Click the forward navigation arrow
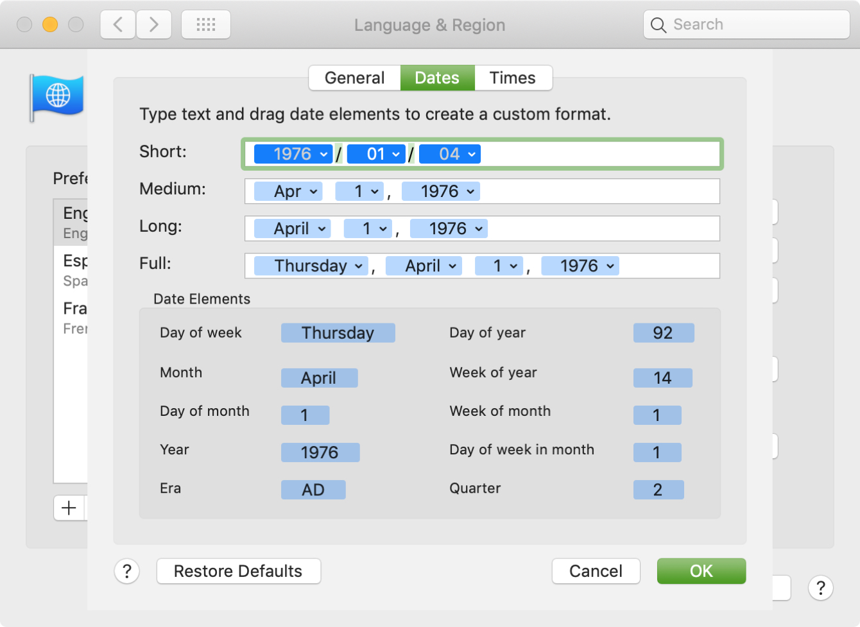This screenshot has width=860, height=627. [154, 25]
